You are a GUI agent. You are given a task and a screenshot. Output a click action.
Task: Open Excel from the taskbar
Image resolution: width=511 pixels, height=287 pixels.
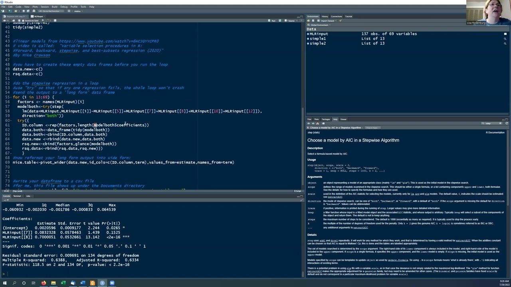(63, 283)
